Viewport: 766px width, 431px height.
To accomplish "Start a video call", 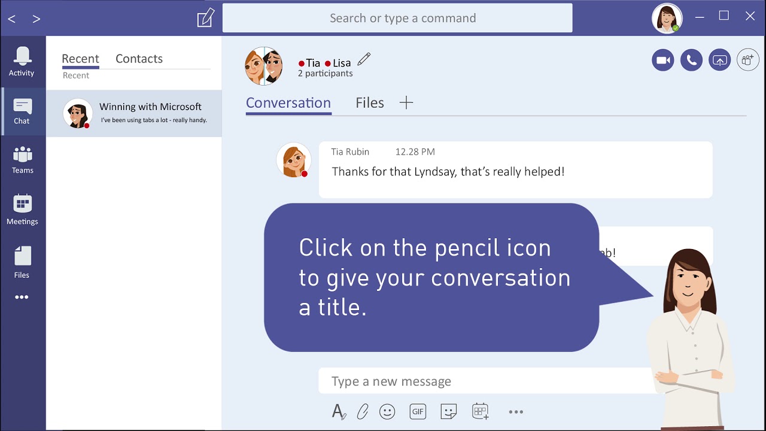I will (662, 60).
